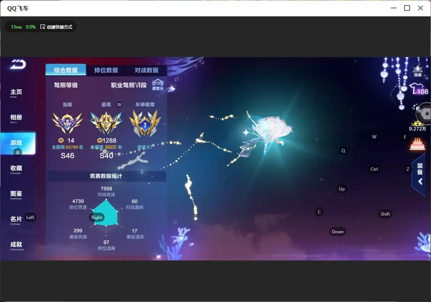Click the 97 排位道具 stat
Viewport: 431px width, 302px height.
click(x=106, y=245)
